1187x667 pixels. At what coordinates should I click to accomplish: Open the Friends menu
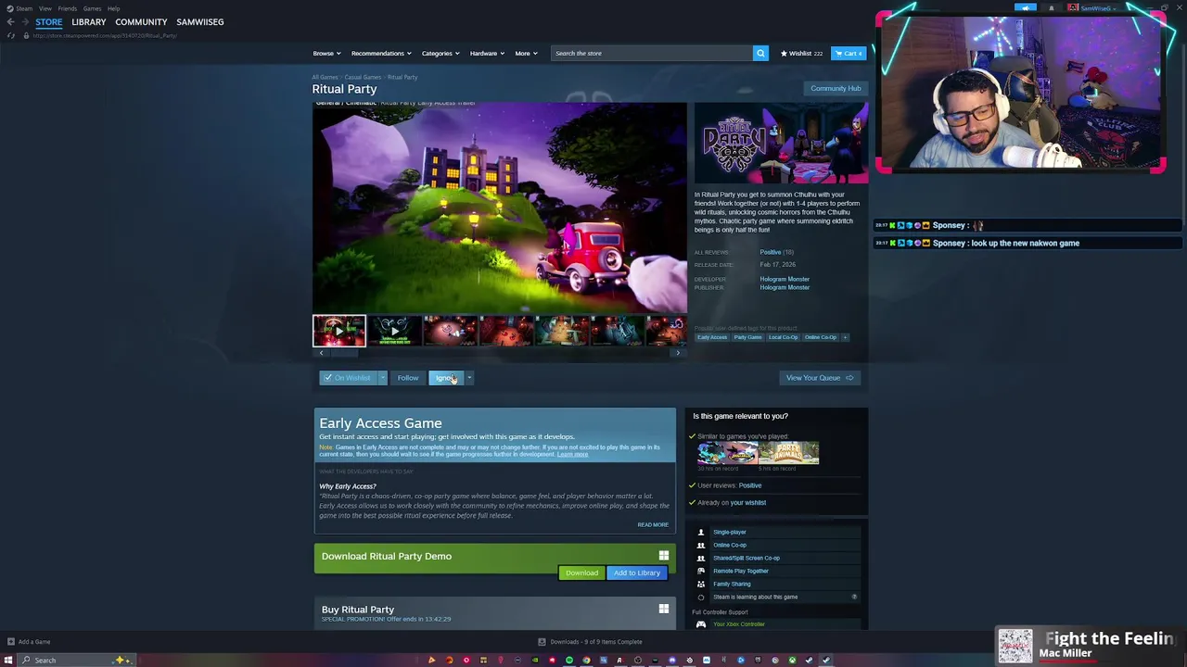coord(68,8)
